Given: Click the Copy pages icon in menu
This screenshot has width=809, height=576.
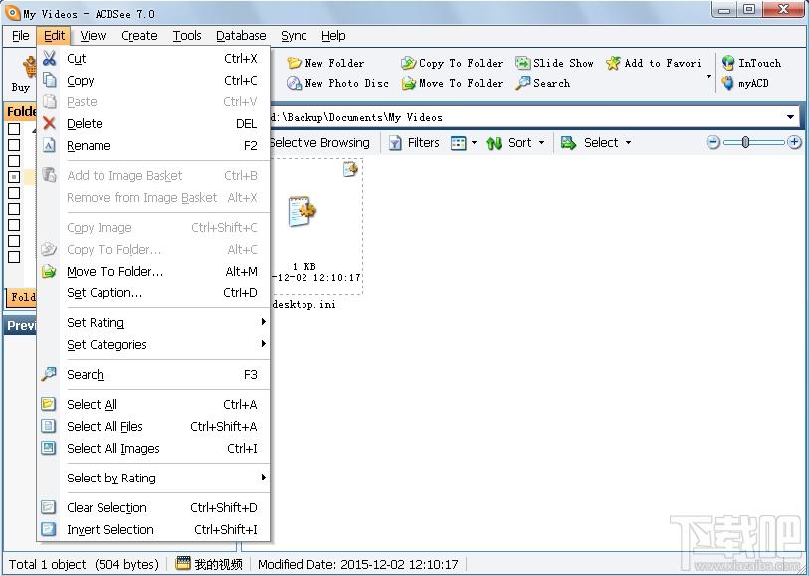Looking at the screenshot, I should coord(49,80).
